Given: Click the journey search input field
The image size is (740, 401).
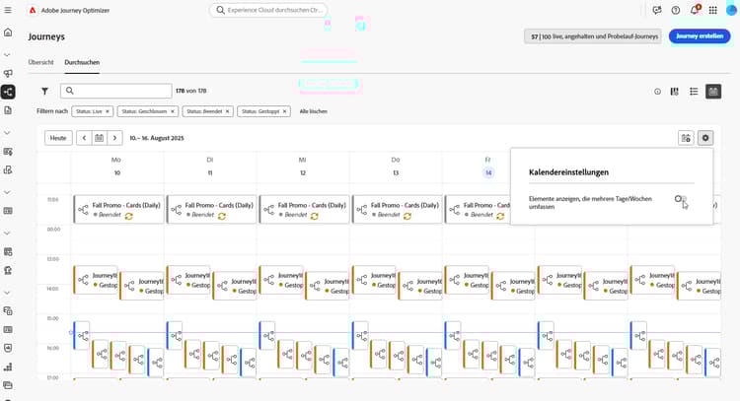Looking at the screenshot, I should coord(116,91).
